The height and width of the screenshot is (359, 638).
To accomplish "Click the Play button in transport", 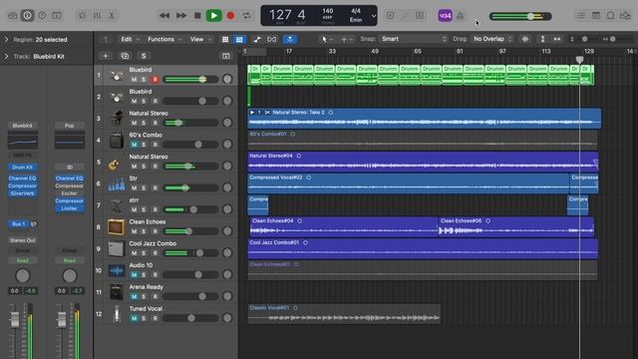I will (x=214, y=16).
